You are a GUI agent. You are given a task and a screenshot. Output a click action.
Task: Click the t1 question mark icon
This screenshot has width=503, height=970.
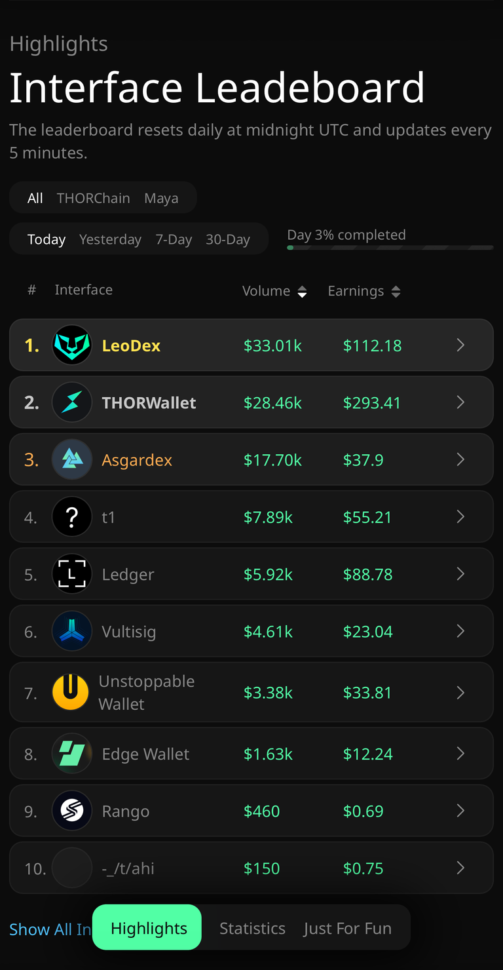72,516
